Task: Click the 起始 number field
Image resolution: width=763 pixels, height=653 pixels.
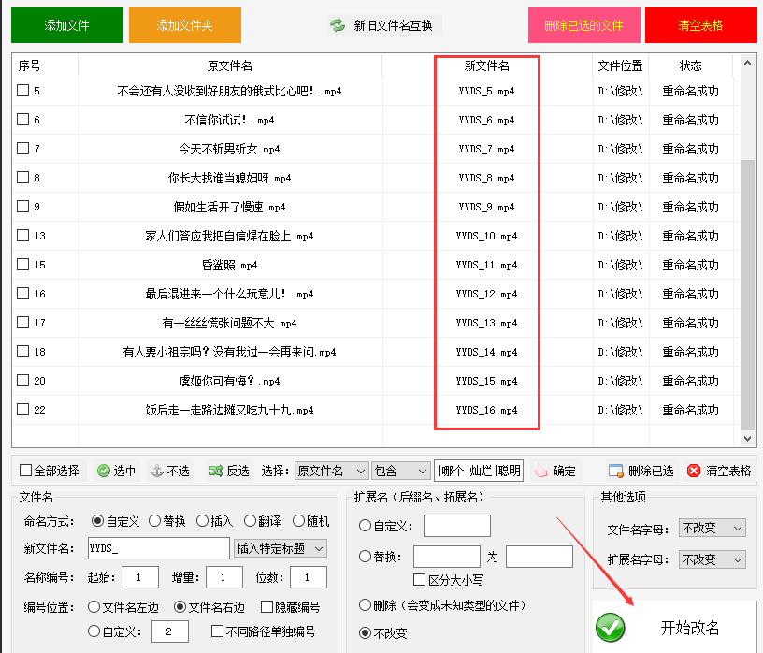Action: point(140,577)
